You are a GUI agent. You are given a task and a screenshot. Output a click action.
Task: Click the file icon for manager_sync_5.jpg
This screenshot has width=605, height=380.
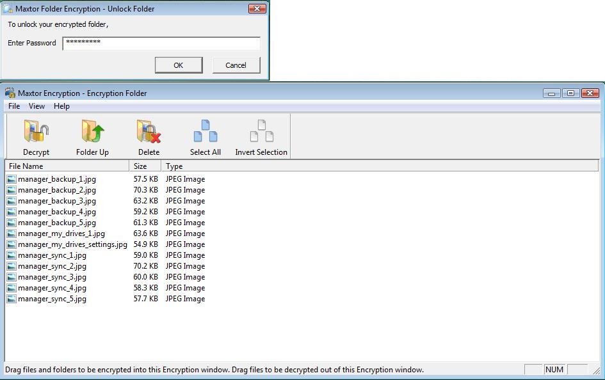pos(12,299)
